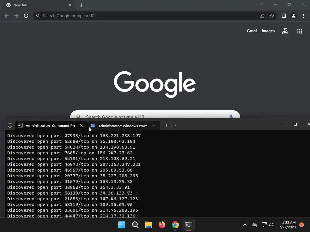Screen dimensions: 310x232
Task: Close the Command Prompt terminal tab
Action: (x=81, y=125)
